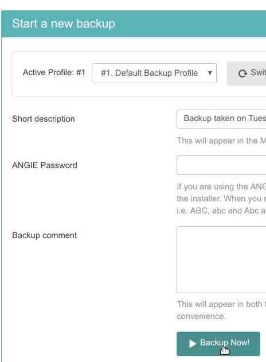
Task: Click the Start a new backup header
Action: (x=64, y=24)
